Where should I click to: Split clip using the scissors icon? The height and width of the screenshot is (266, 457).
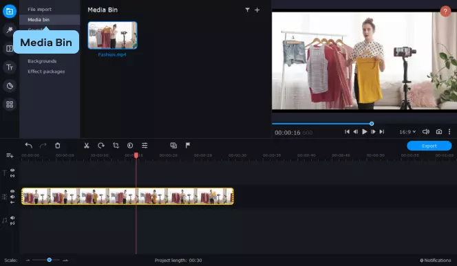pyautogui.click(x=87, y=145)
